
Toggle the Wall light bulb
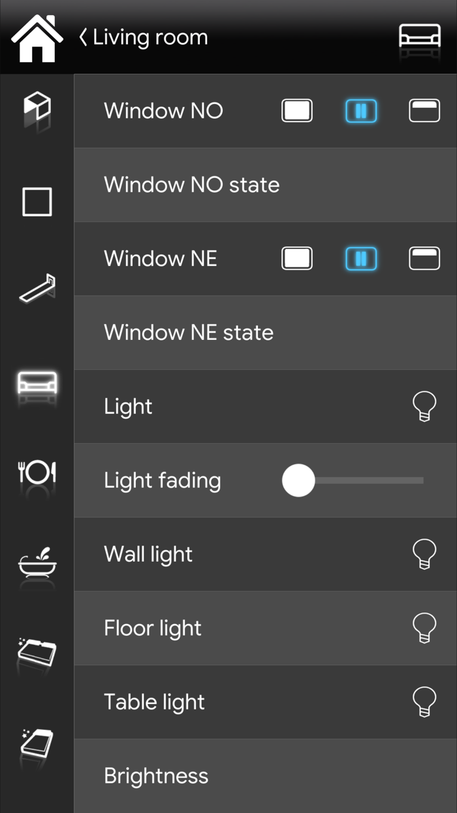[x=424, y=554]
